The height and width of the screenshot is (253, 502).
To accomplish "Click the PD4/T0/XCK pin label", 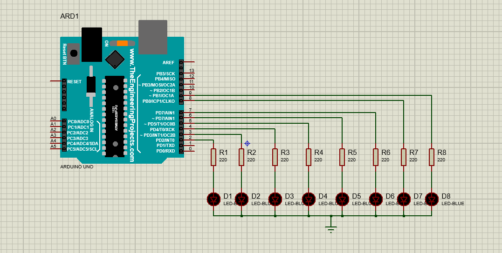I will pyautogui.click(x=162, y=129).
